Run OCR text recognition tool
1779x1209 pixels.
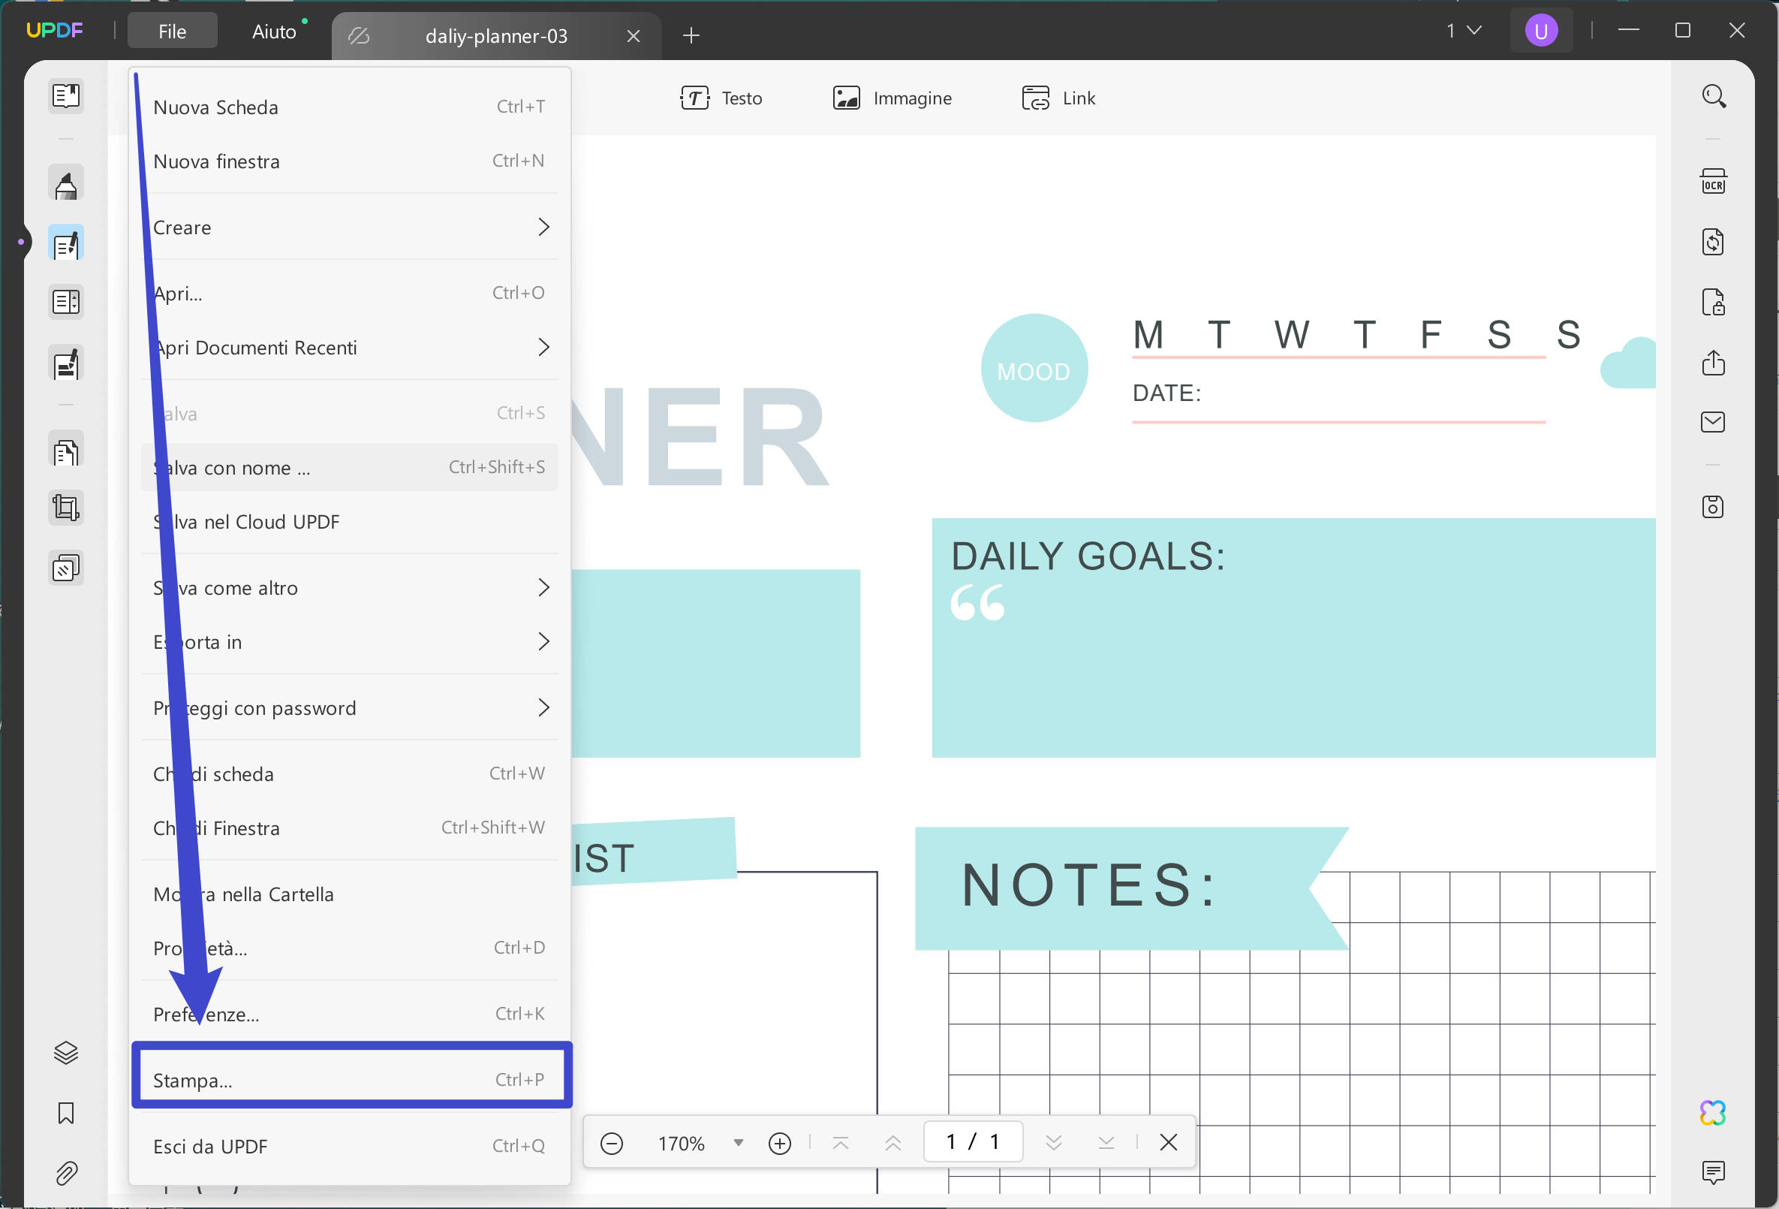(x=1713, y=182)
